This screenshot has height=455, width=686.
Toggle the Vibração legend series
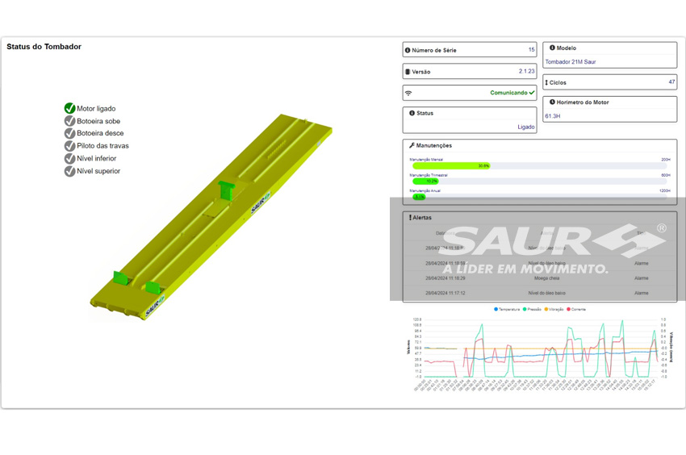click(554, 309)
